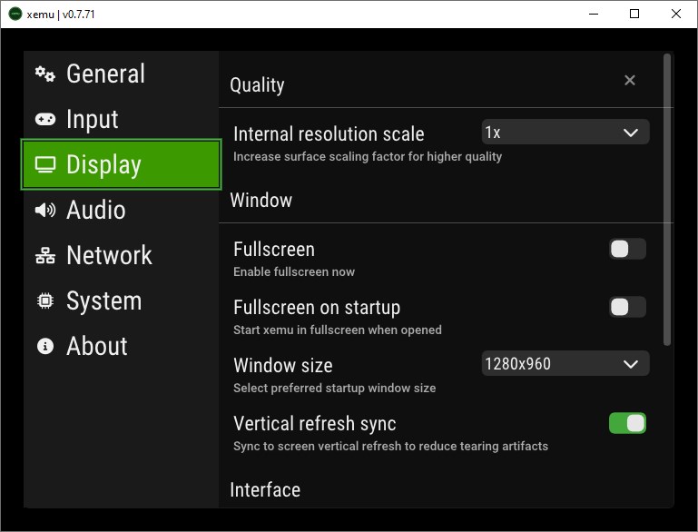Viewport: 698px width, 532px height.
Task: Click the gears icon beside General
Action: tap(44, 74)
